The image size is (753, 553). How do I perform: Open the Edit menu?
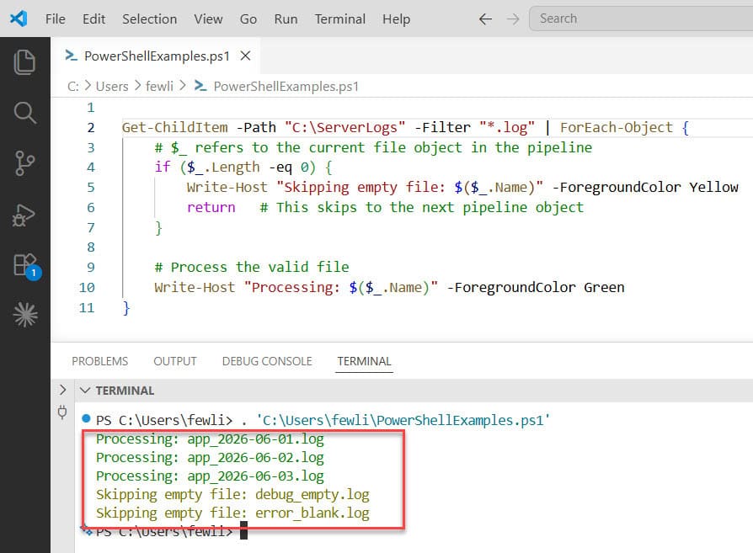click(93, 19)
